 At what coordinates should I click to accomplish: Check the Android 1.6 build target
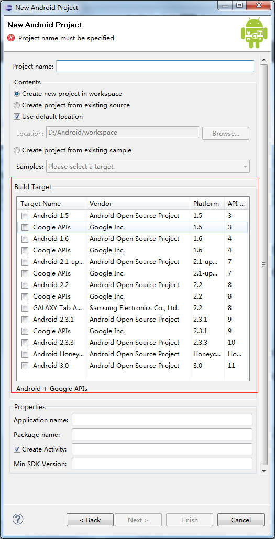[x=25, y=239]
